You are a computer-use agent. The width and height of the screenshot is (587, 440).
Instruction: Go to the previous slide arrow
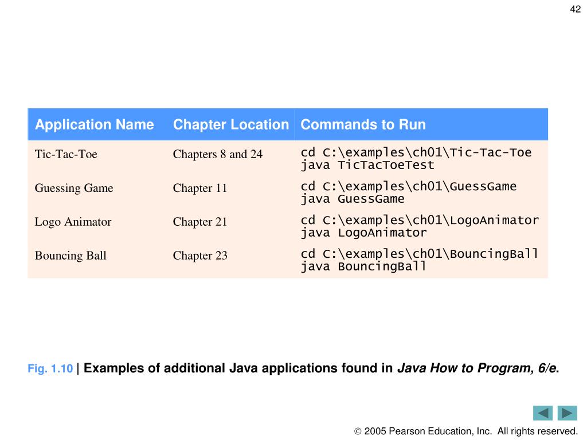542,413
